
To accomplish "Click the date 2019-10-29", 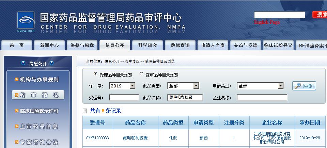I will (310, 138).
